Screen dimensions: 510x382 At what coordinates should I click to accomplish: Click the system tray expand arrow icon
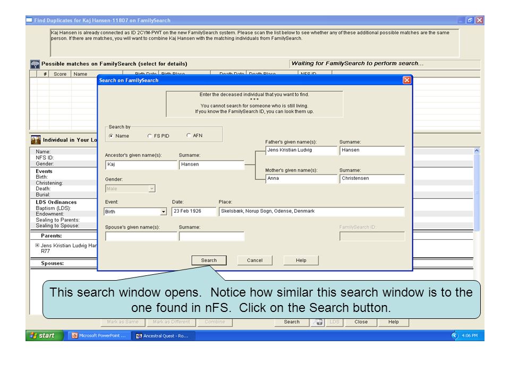click(x=455, y=335)
